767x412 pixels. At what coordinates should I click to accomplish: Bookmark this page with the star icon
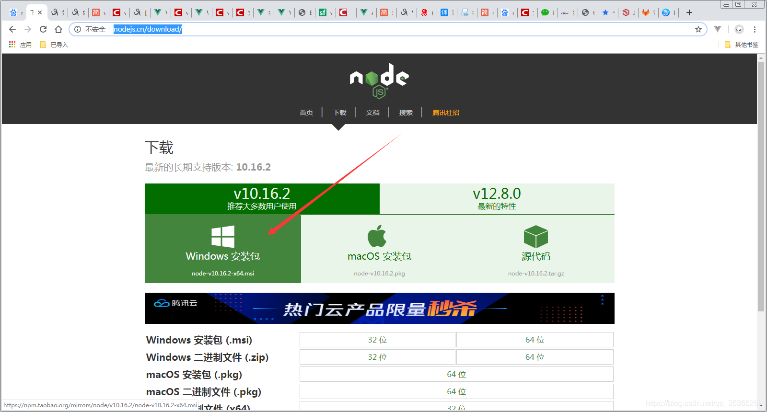(698, 29)
